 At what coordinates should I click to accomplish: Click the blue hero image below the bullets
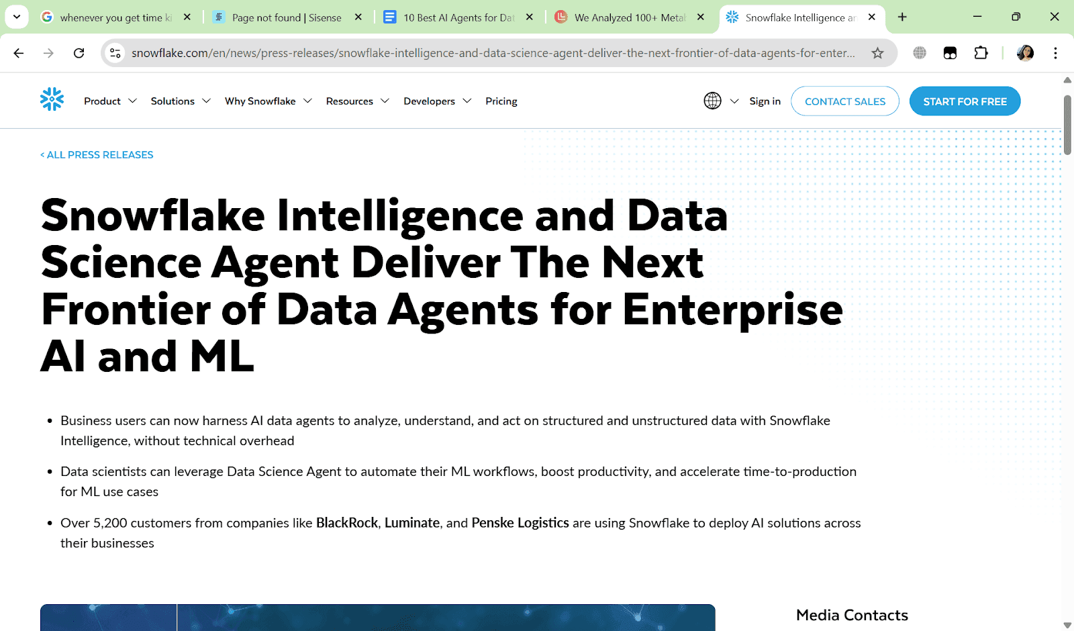377,618
